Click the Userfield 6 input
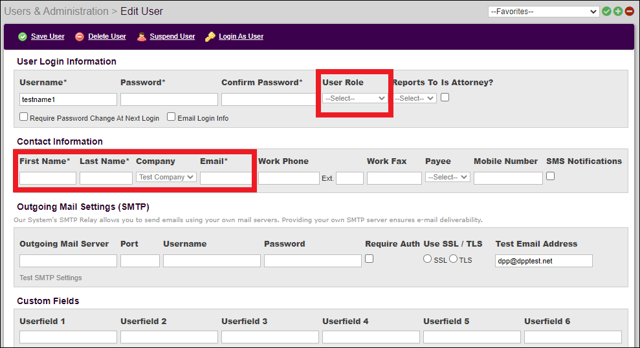 (573, 337)
